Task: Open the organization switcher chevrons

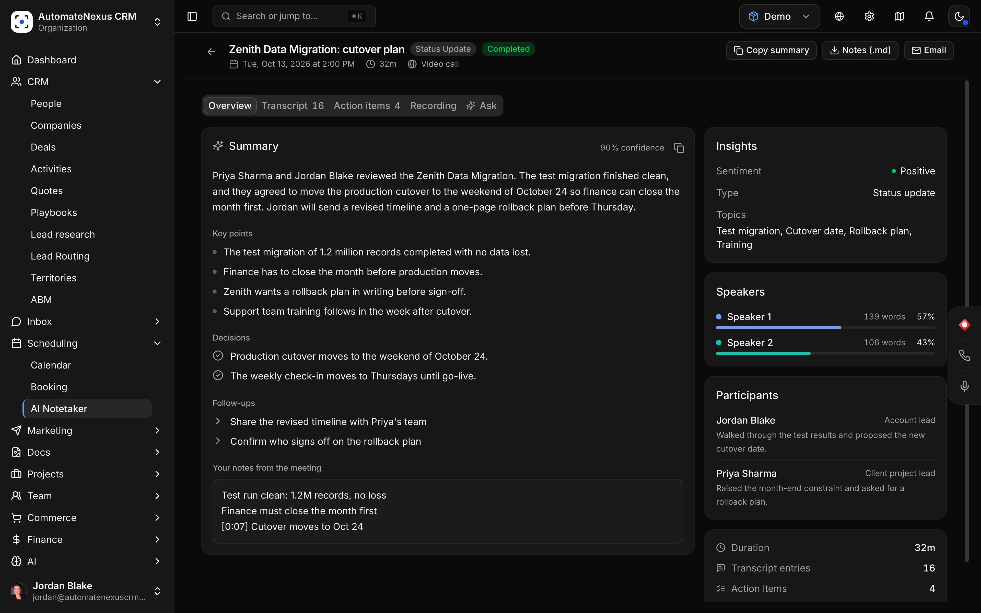Action: pos(157,21)
